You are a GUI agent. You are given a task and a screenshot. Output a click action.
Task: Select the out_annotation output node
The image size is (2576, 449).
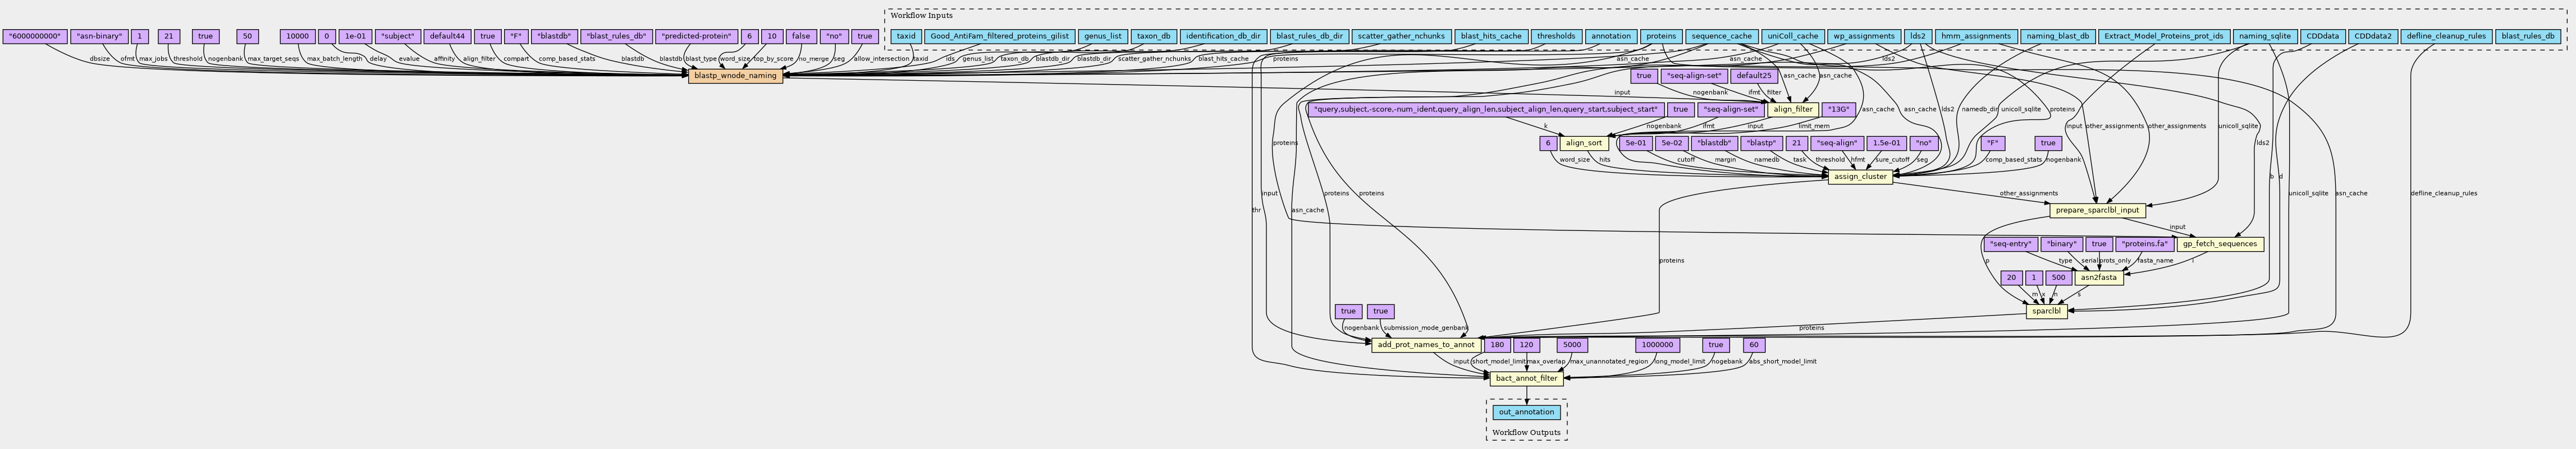click(1526, 412)
